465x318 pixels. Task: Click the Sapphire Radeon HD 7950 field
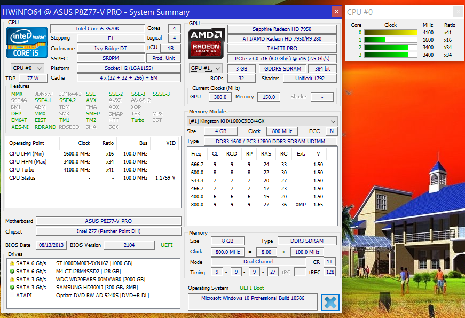[282, 29]
